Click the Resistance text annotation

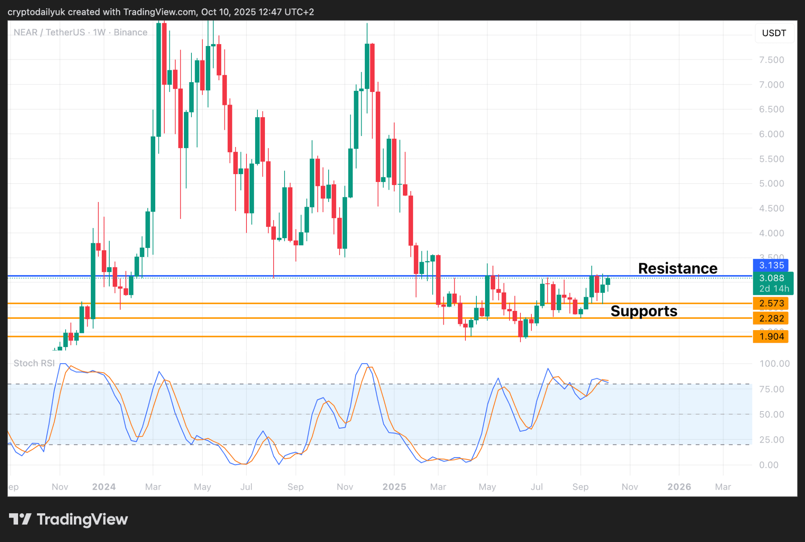click(x=678, y=268)
